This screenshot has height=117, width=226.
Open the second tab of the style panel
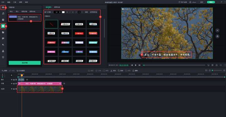[57, 7]
